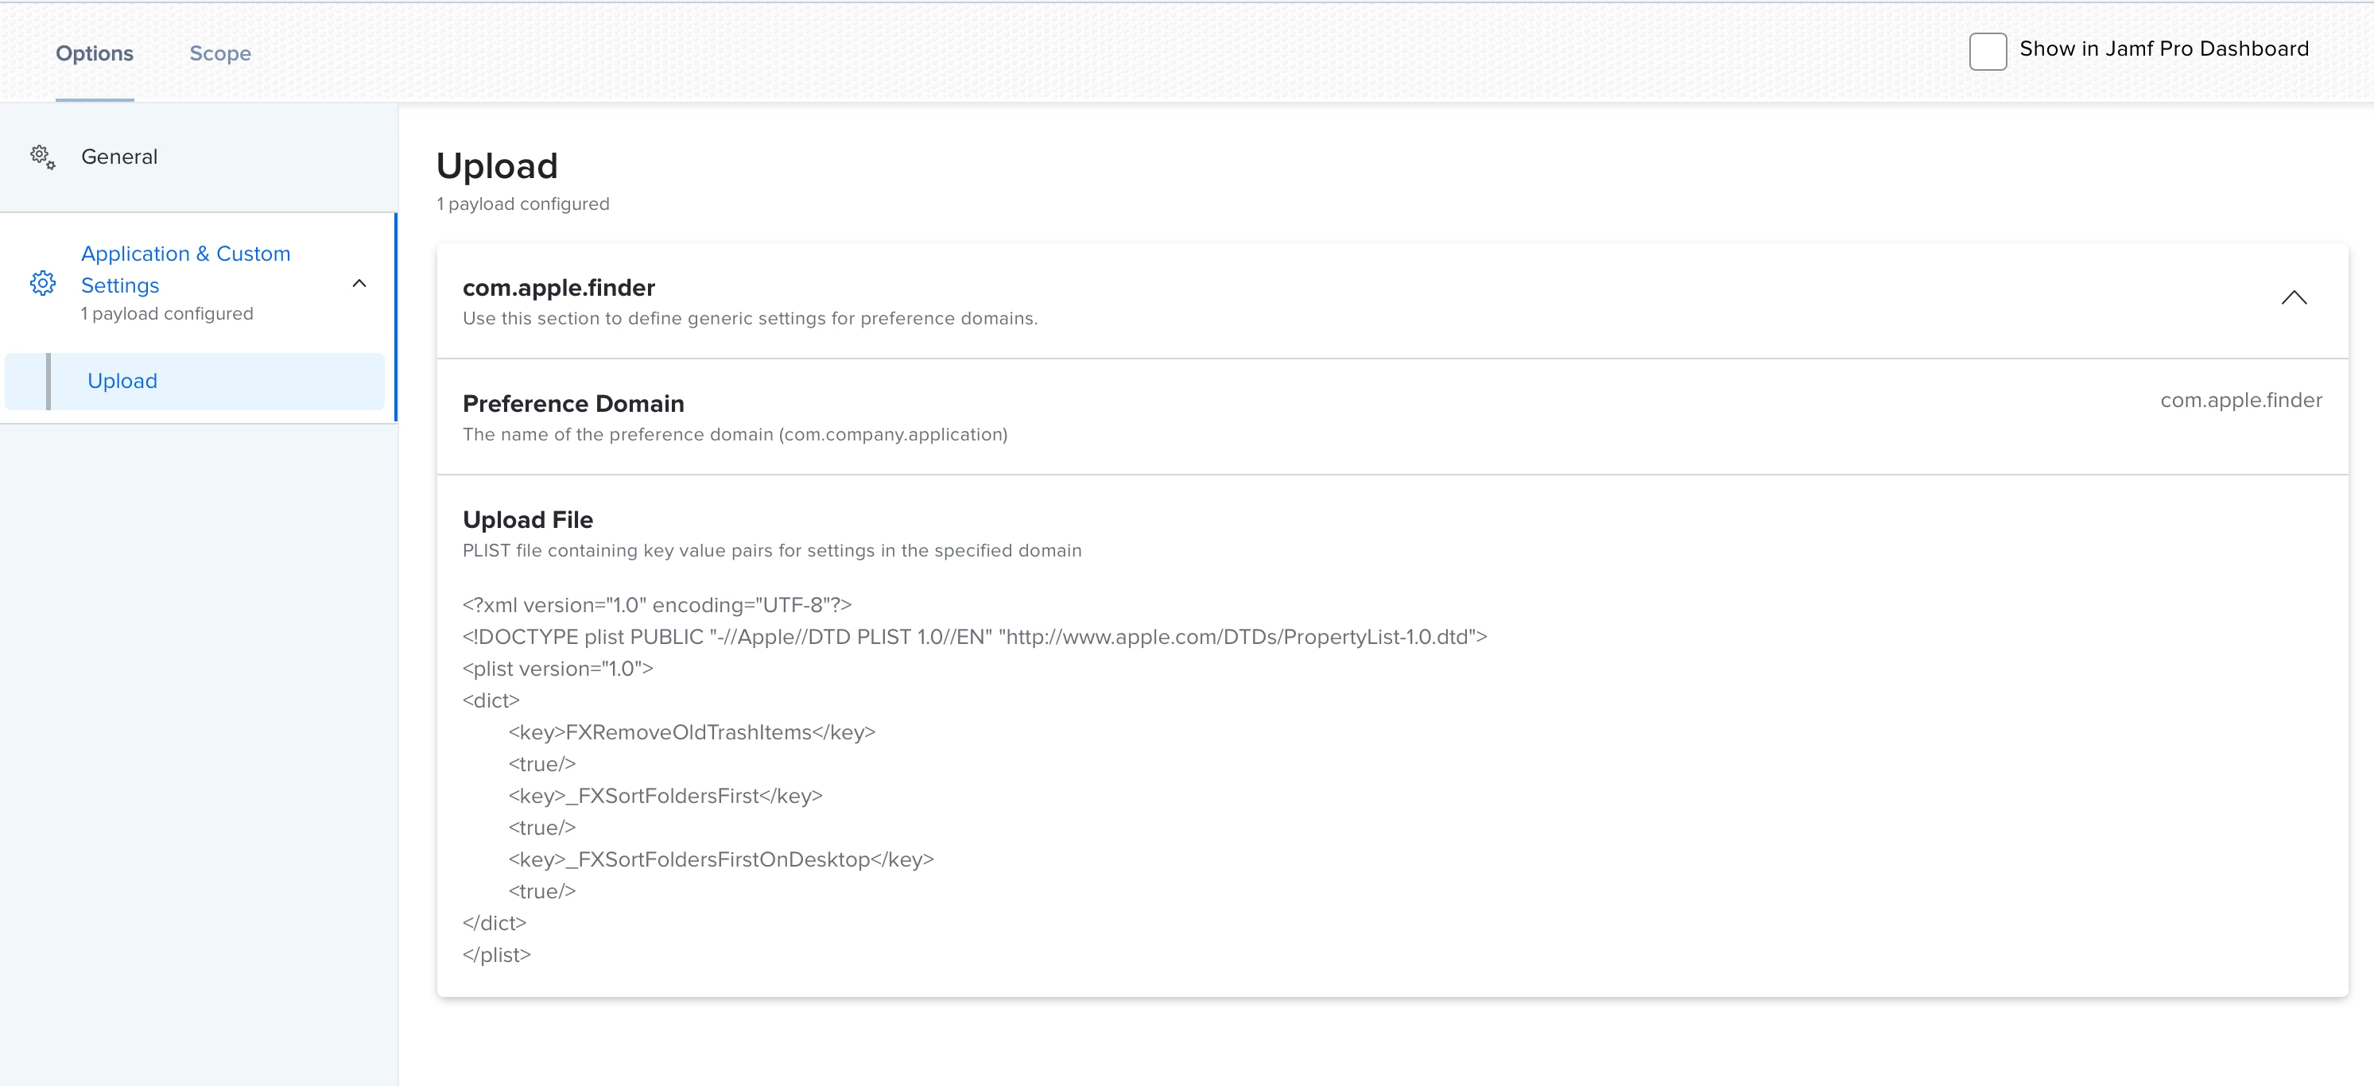The height and width of the screenshot is (1086, 2374).
Task: Open the General payload section
Action: point(198,157)
